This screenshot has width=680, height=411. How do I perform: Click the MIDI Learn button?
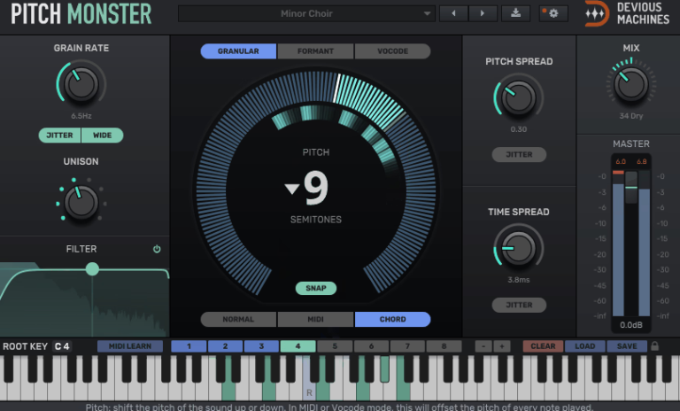coord(130,346)
